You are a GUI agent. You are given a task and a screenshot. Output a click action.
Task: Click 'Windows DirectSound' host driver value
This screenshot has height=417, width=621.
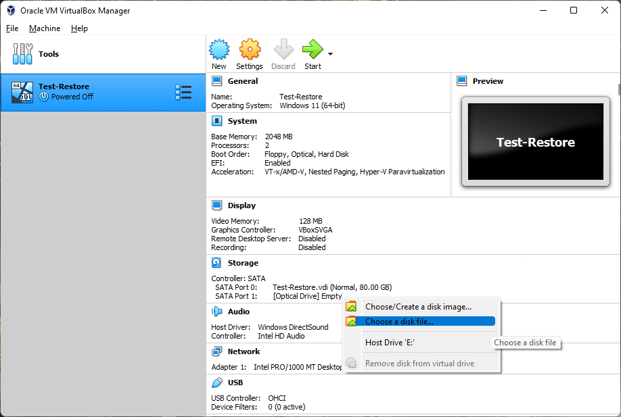(x=293, y=327)
